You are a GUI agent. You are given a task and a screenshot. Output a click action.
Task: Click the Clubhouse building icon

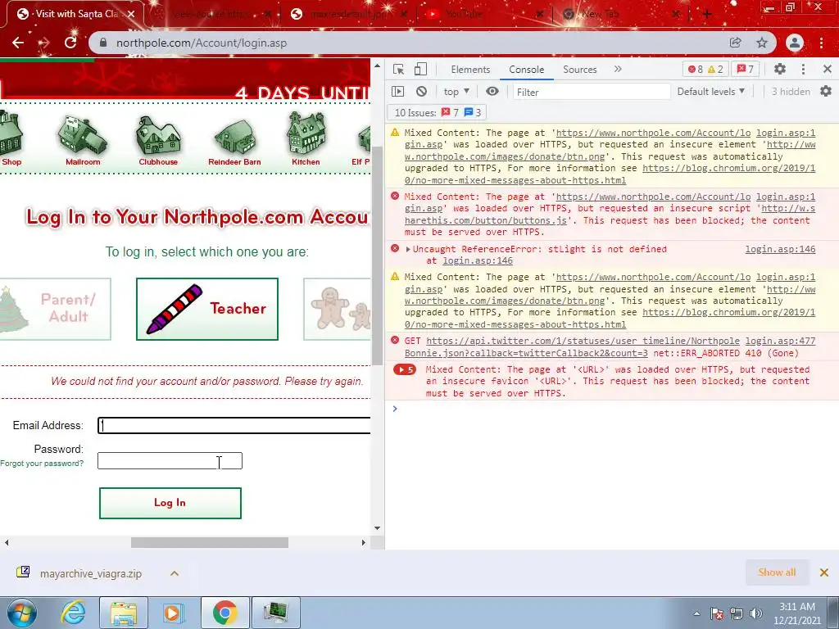[x=158, y=140]
